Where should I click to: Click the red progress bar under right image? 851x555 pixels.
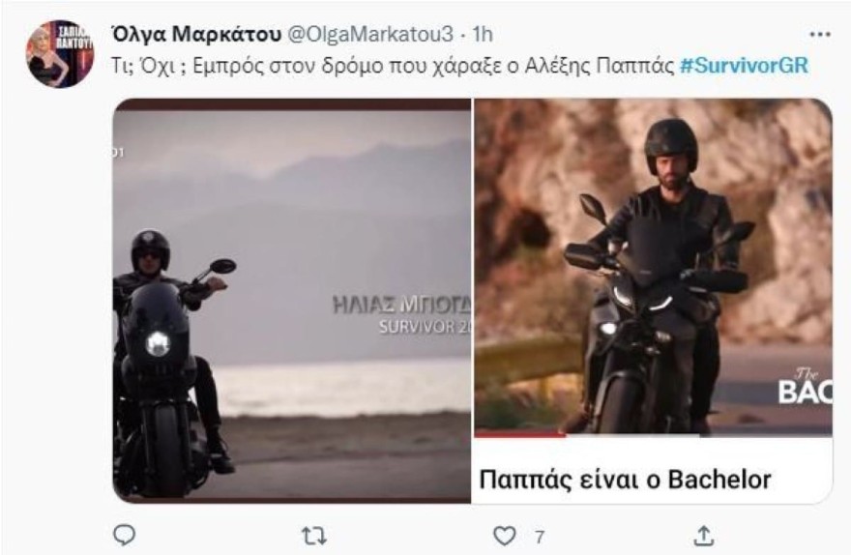(x=519, y=435)
